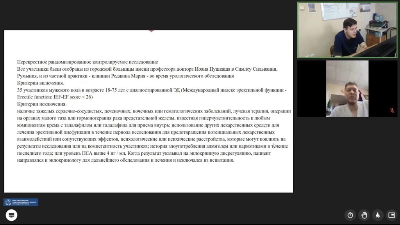Image resolution: width=400 pixels, height=225 pixels.
Task: Open the timer stopwatch icon
Action: point(350,215)
